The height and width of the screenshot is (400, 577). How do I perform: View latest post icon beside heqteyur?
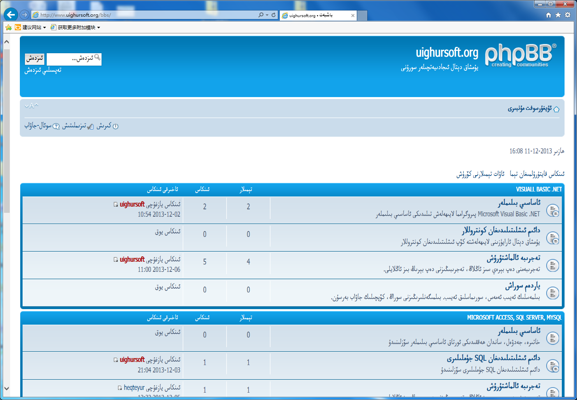coord(120,388)
